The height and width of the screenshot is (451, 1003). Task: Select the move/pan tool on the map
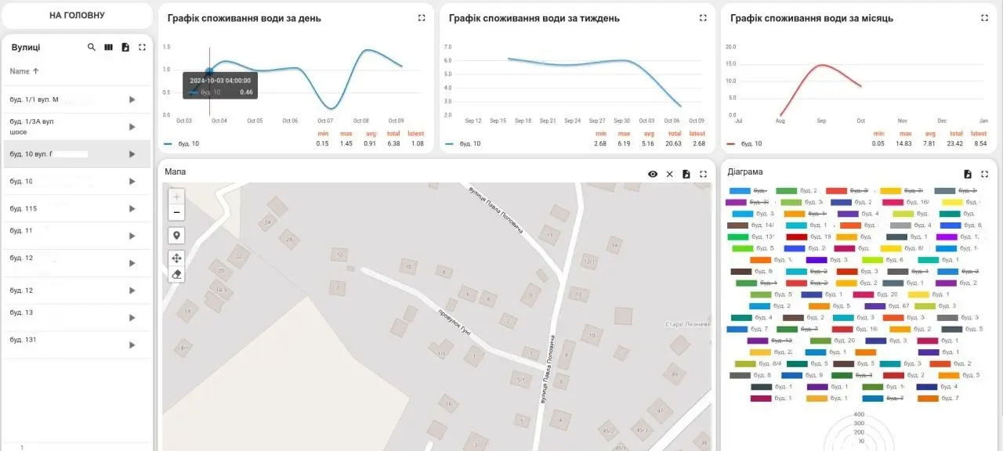pos(176,258)
